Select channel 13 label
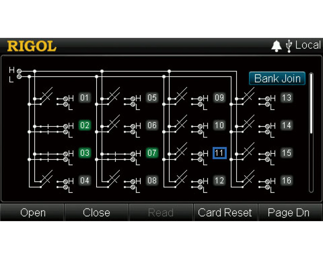The height and width of the screenshot is (259, 323). click(287, 98)
